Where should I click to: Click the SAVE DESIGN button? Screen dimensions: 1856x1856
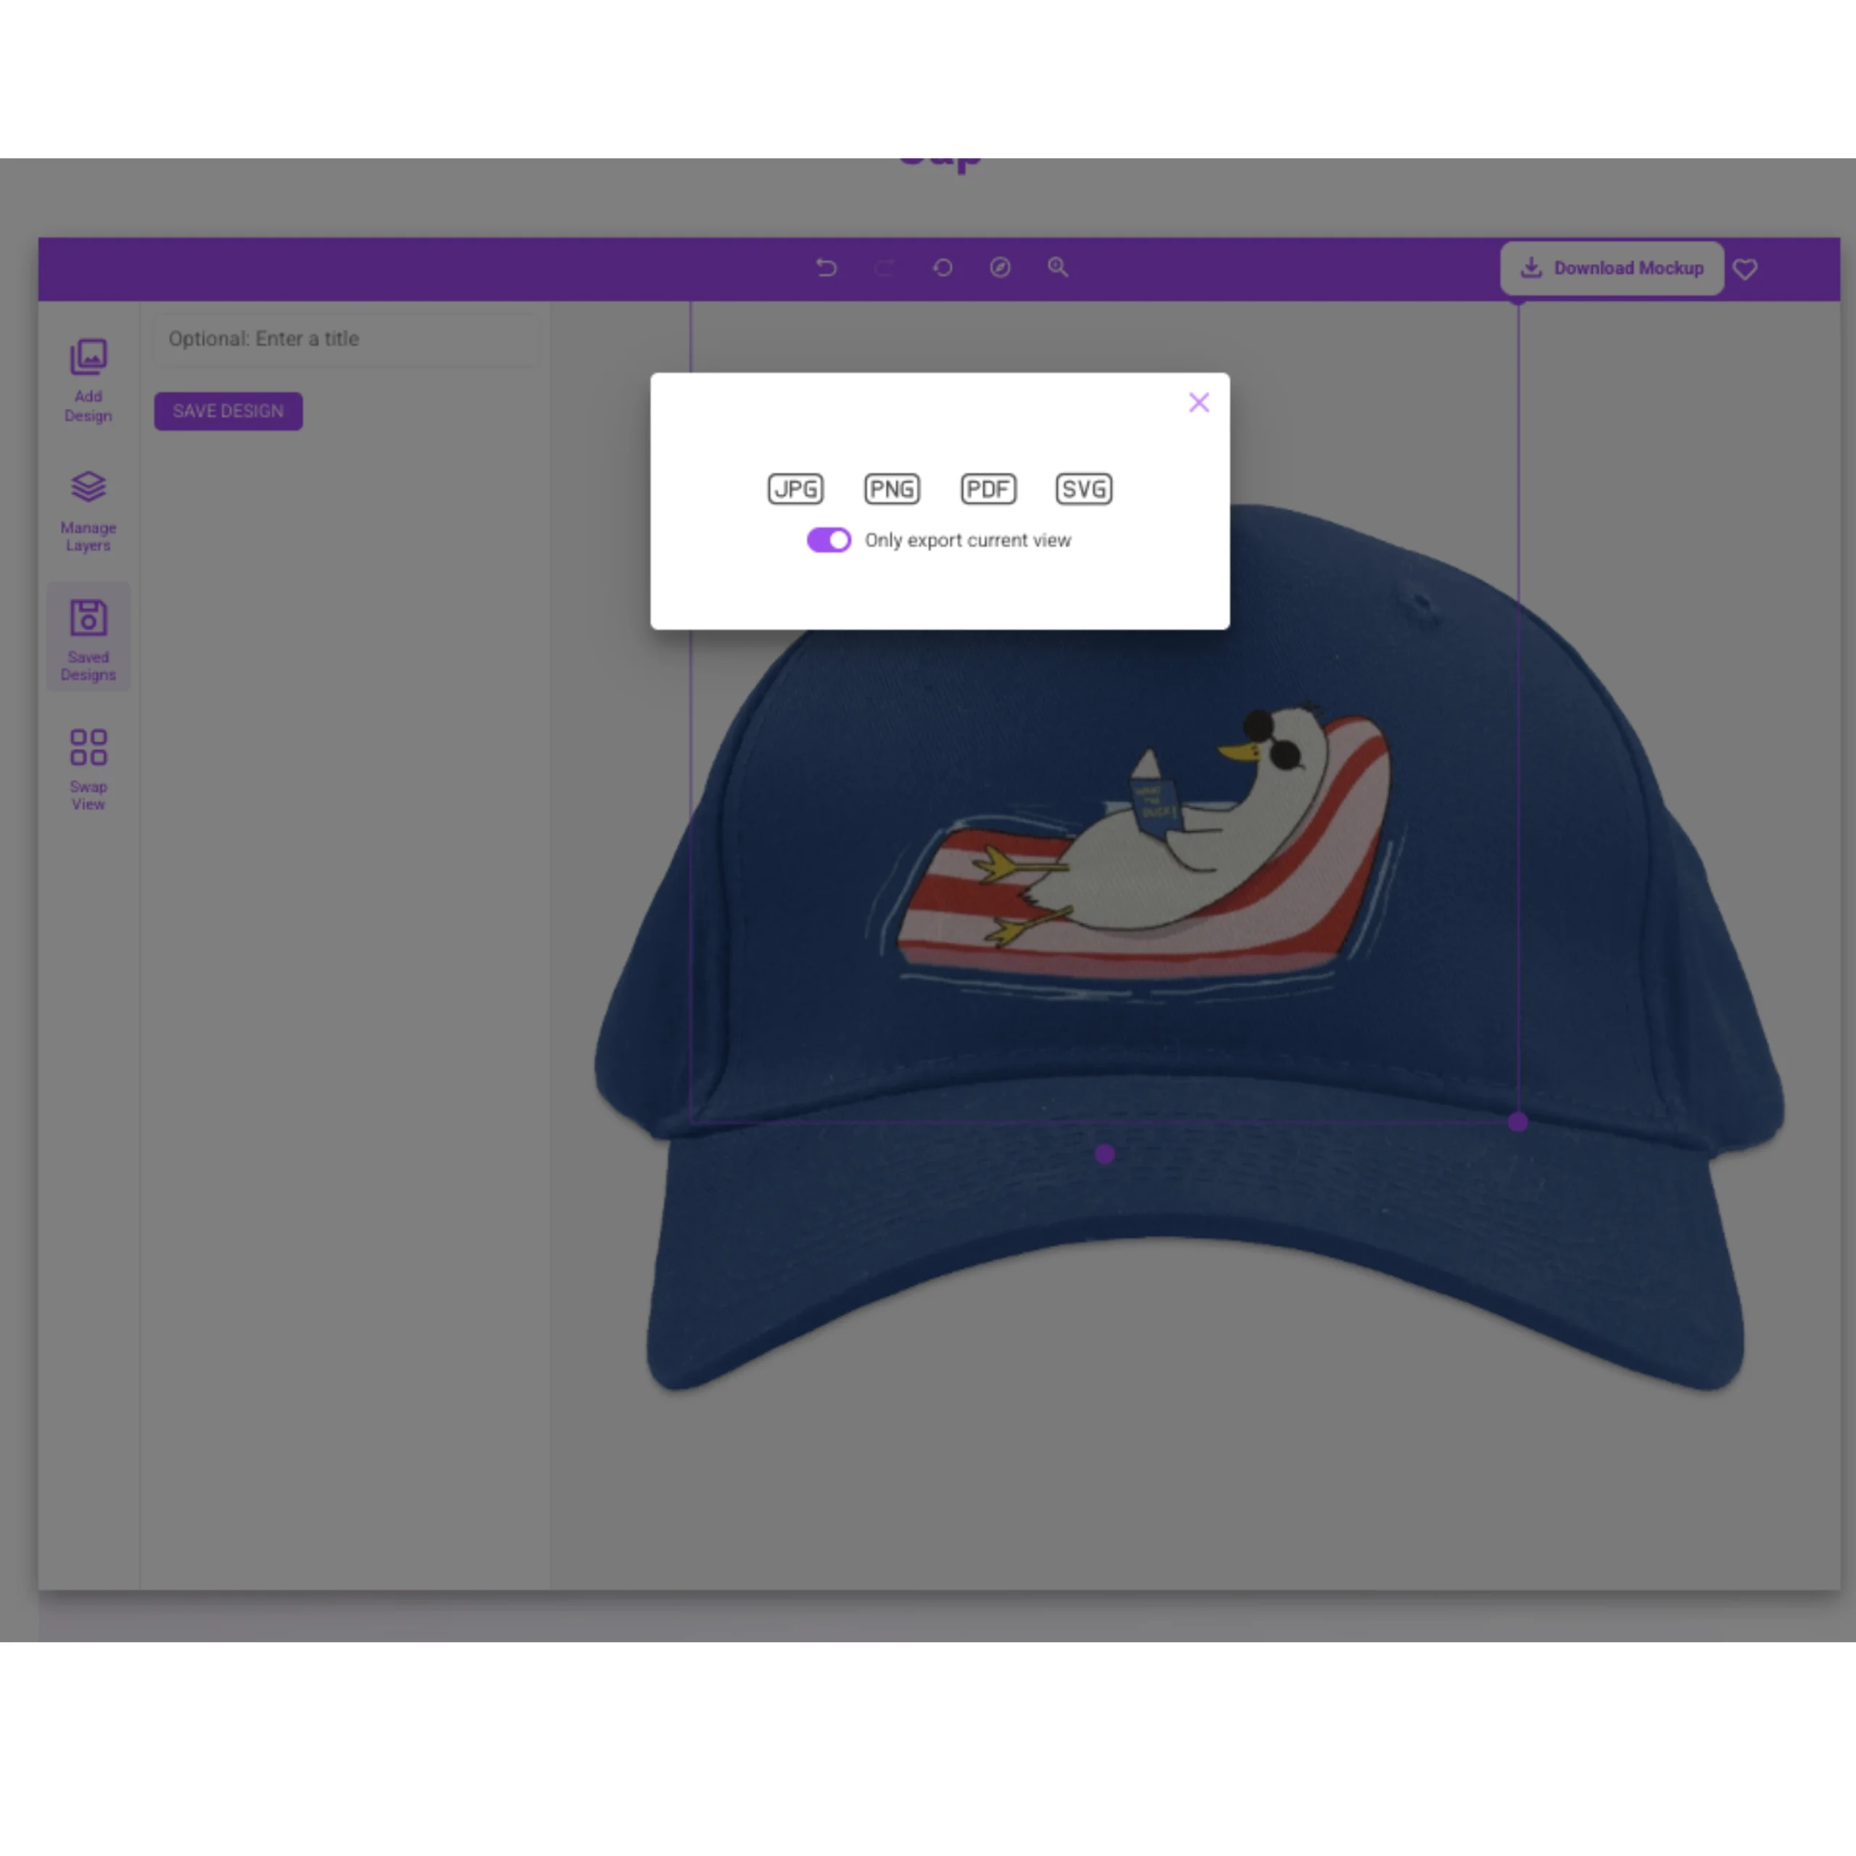coord(228,411)
